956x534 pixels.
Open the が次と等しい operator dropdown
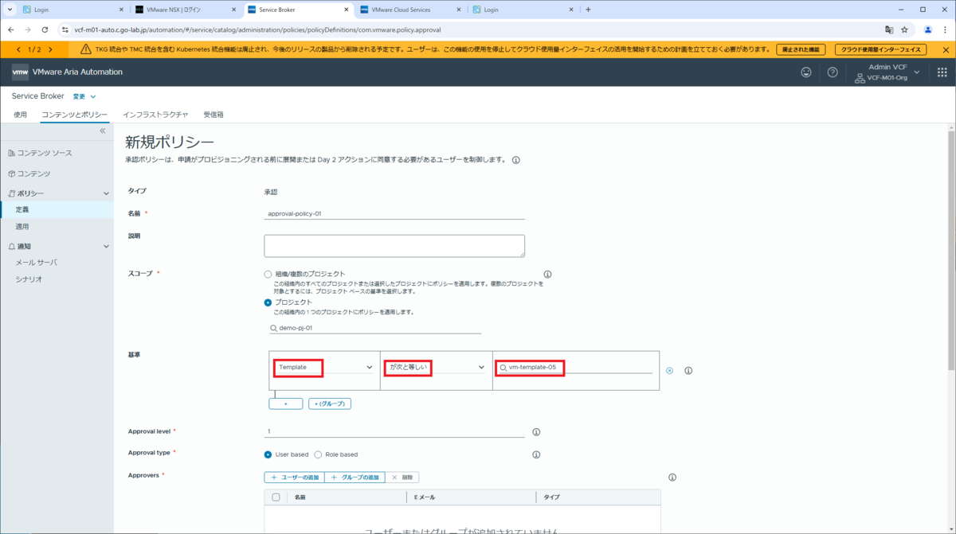[437, 368]
